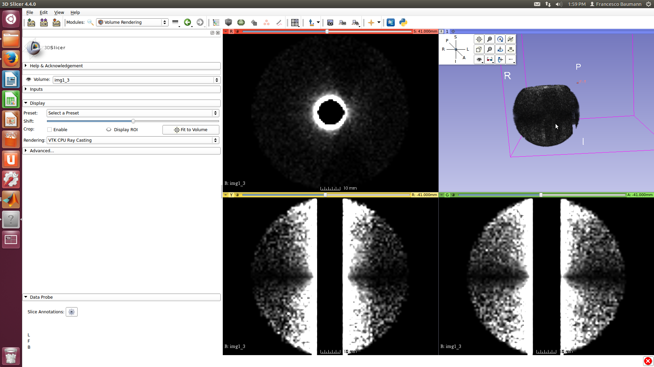The image size is (654, 367).
Task: Click the Slice Annotations settings button
Action: click(x=72, y=312)
